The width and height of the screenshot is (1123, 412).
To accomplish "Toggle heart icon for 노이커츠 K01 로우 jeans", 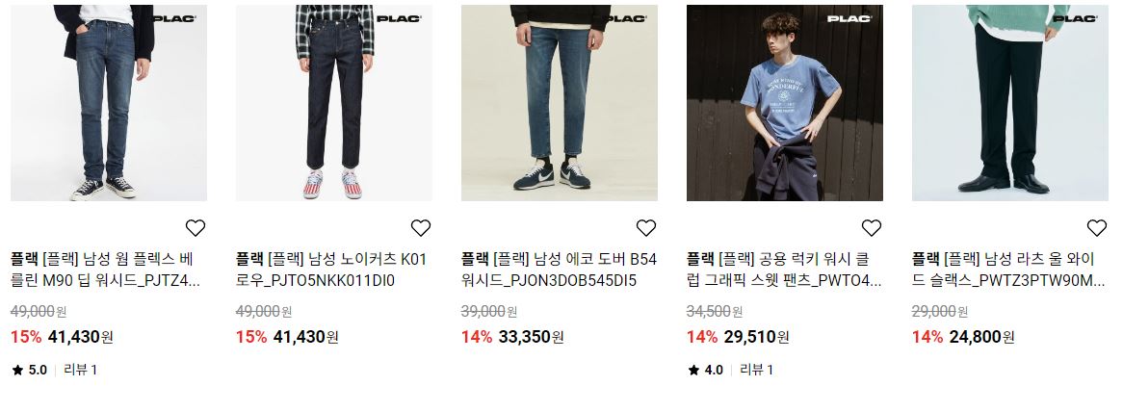I will pyautogui.click(x=421, y=228).
